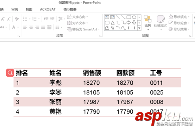
Task: Select the left brace shape
Action: 129,28
